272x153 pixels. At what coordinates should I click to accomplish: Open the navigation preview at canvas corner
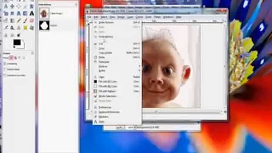coord(225,112)
